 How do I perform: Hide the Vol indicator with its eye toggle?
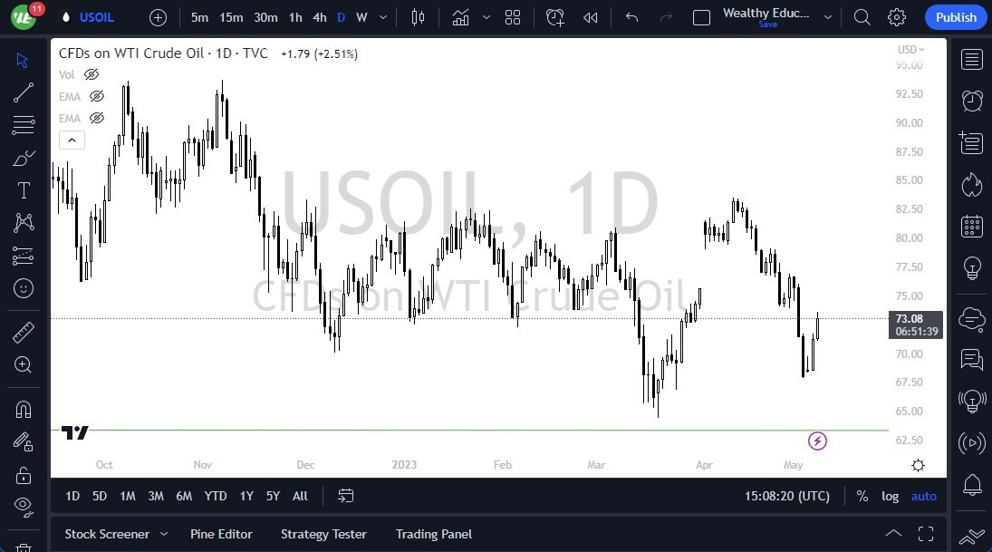click(x=91, y=74)
